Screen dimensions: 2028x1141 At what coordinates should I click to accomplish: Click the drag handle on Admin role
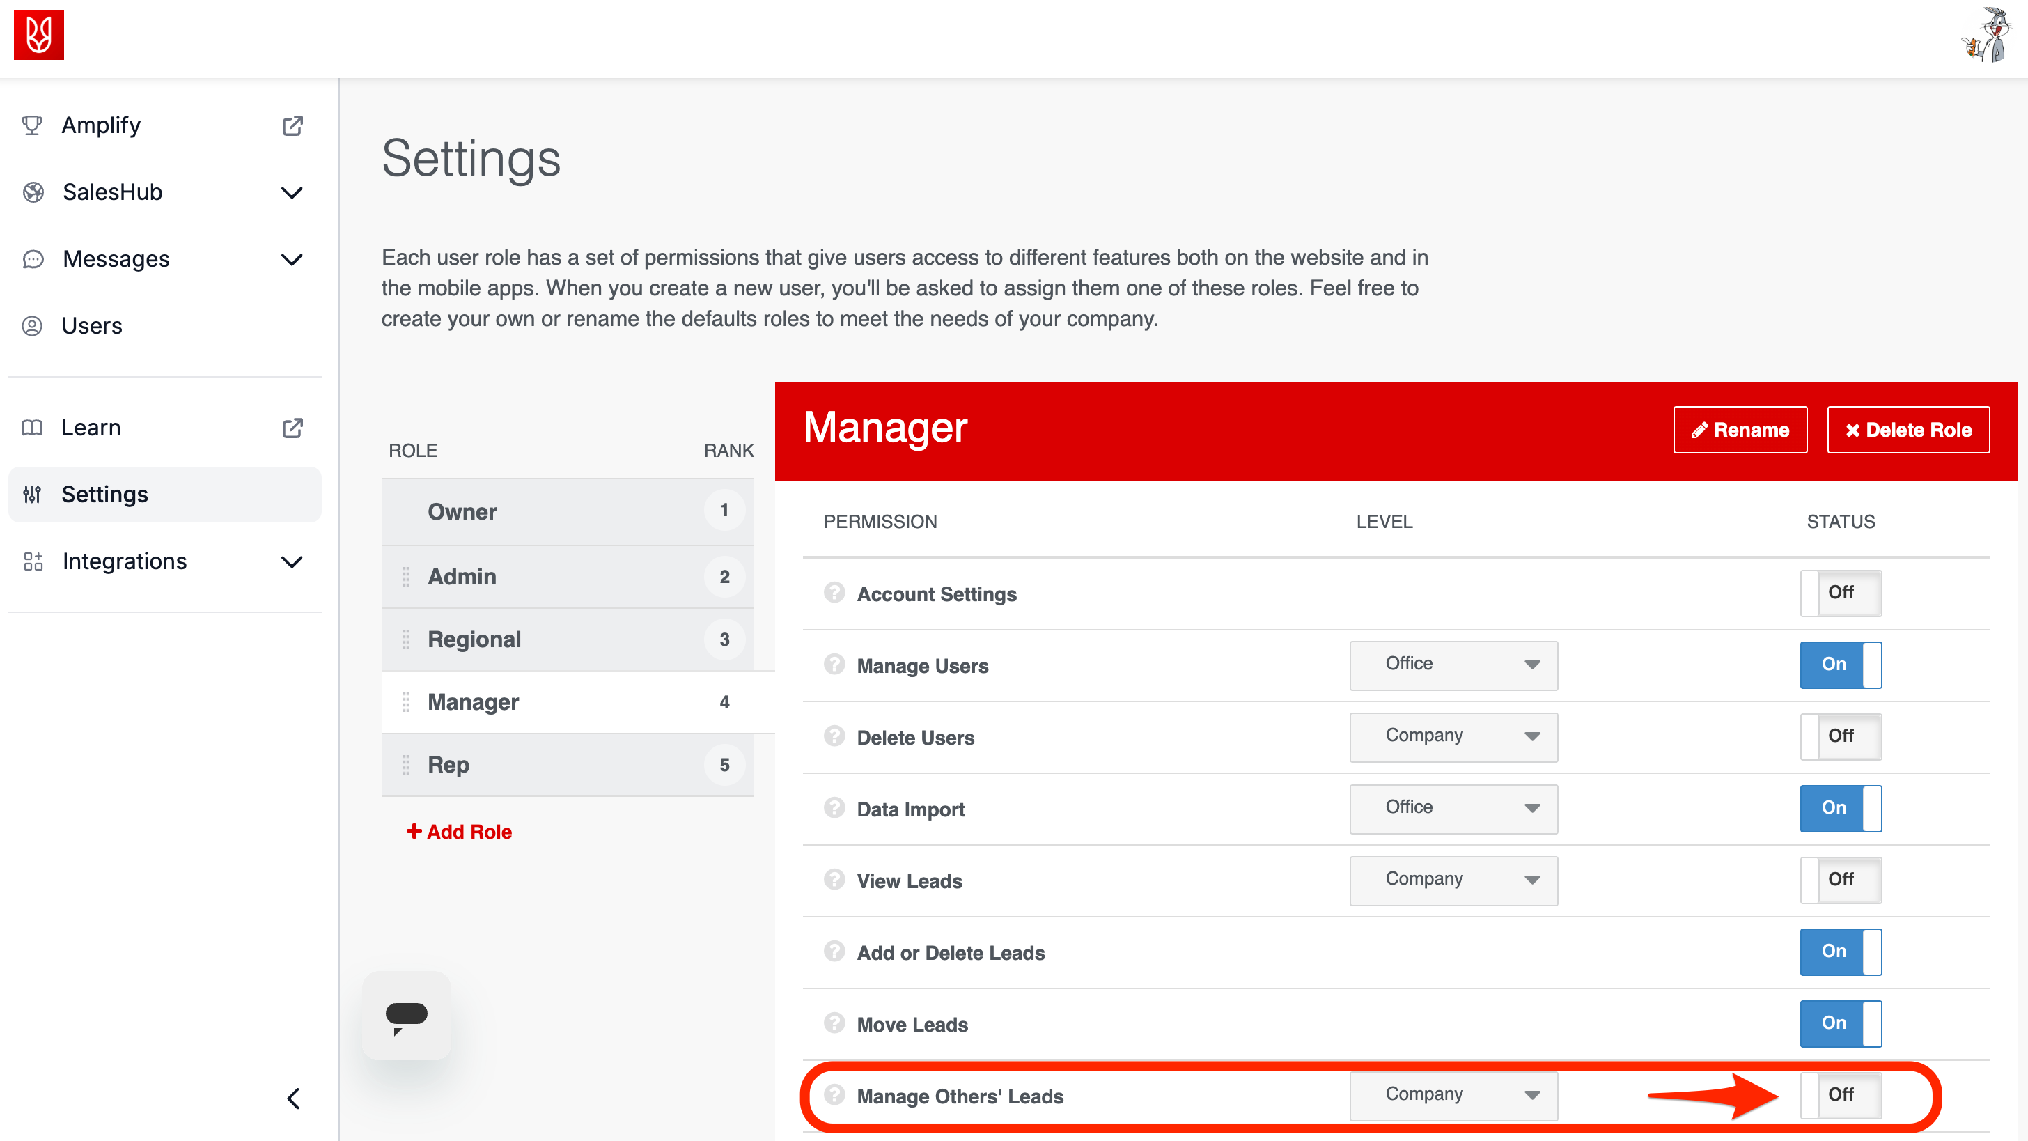coord(405,576)
